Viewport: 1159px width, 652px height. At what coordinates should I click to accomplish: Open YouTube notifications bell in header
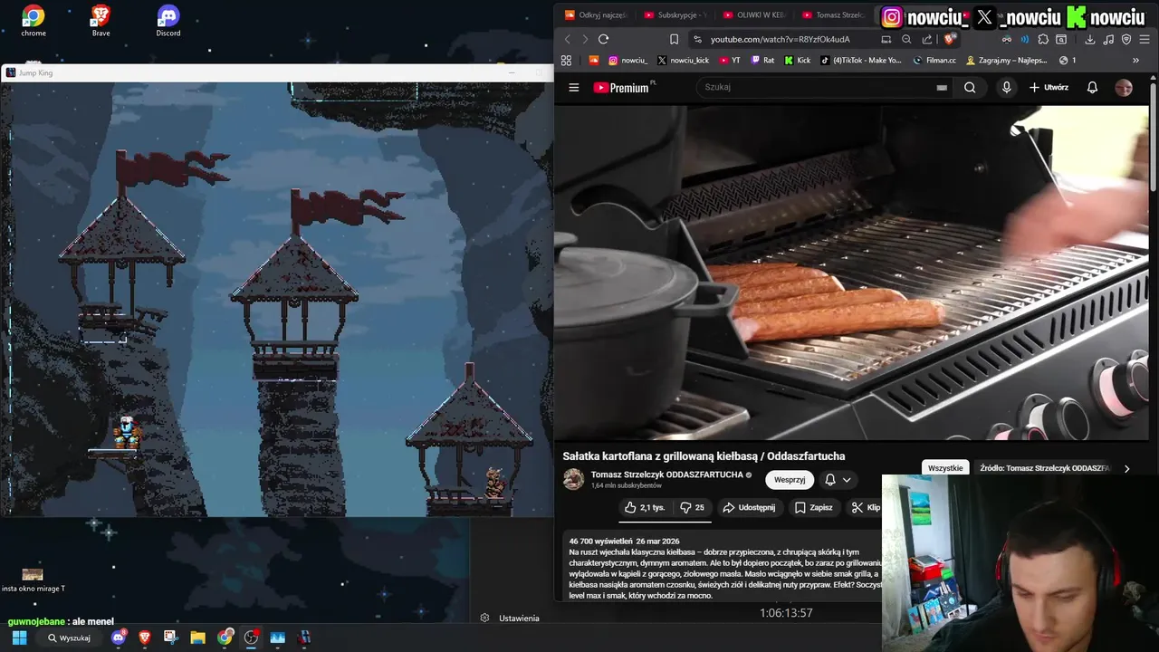1092,87
